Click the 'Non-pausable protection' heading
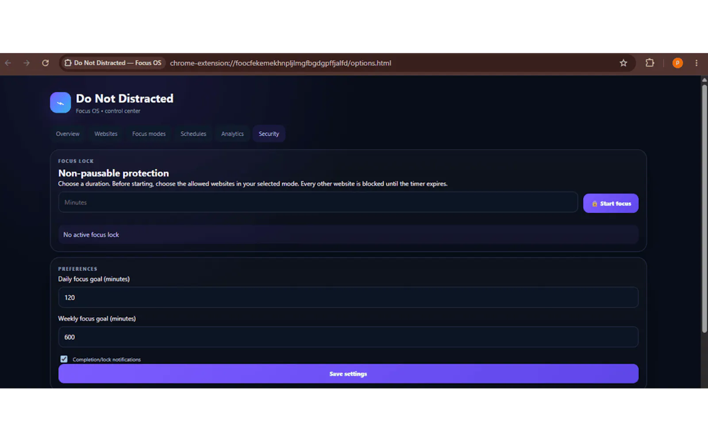708x442 pixels. coord(114,173)
